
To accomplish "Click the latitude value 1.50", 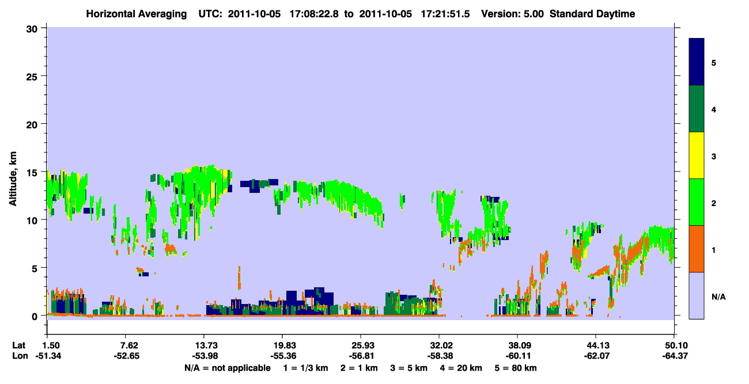I will (51, 345).
